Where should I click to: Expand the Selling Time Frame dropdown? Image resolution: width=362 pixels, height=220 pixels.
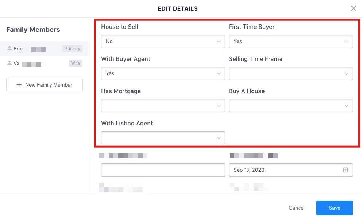(291, 73)
